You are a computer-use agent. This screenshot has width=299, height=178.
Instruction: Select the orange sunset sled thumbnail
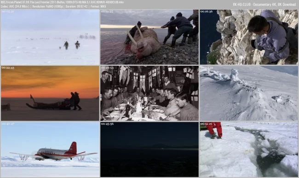50,93
